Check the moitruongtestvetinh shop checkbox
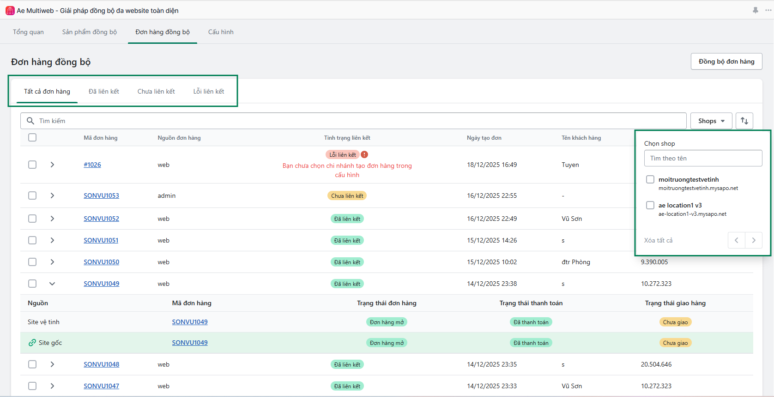 click(650, 179)
